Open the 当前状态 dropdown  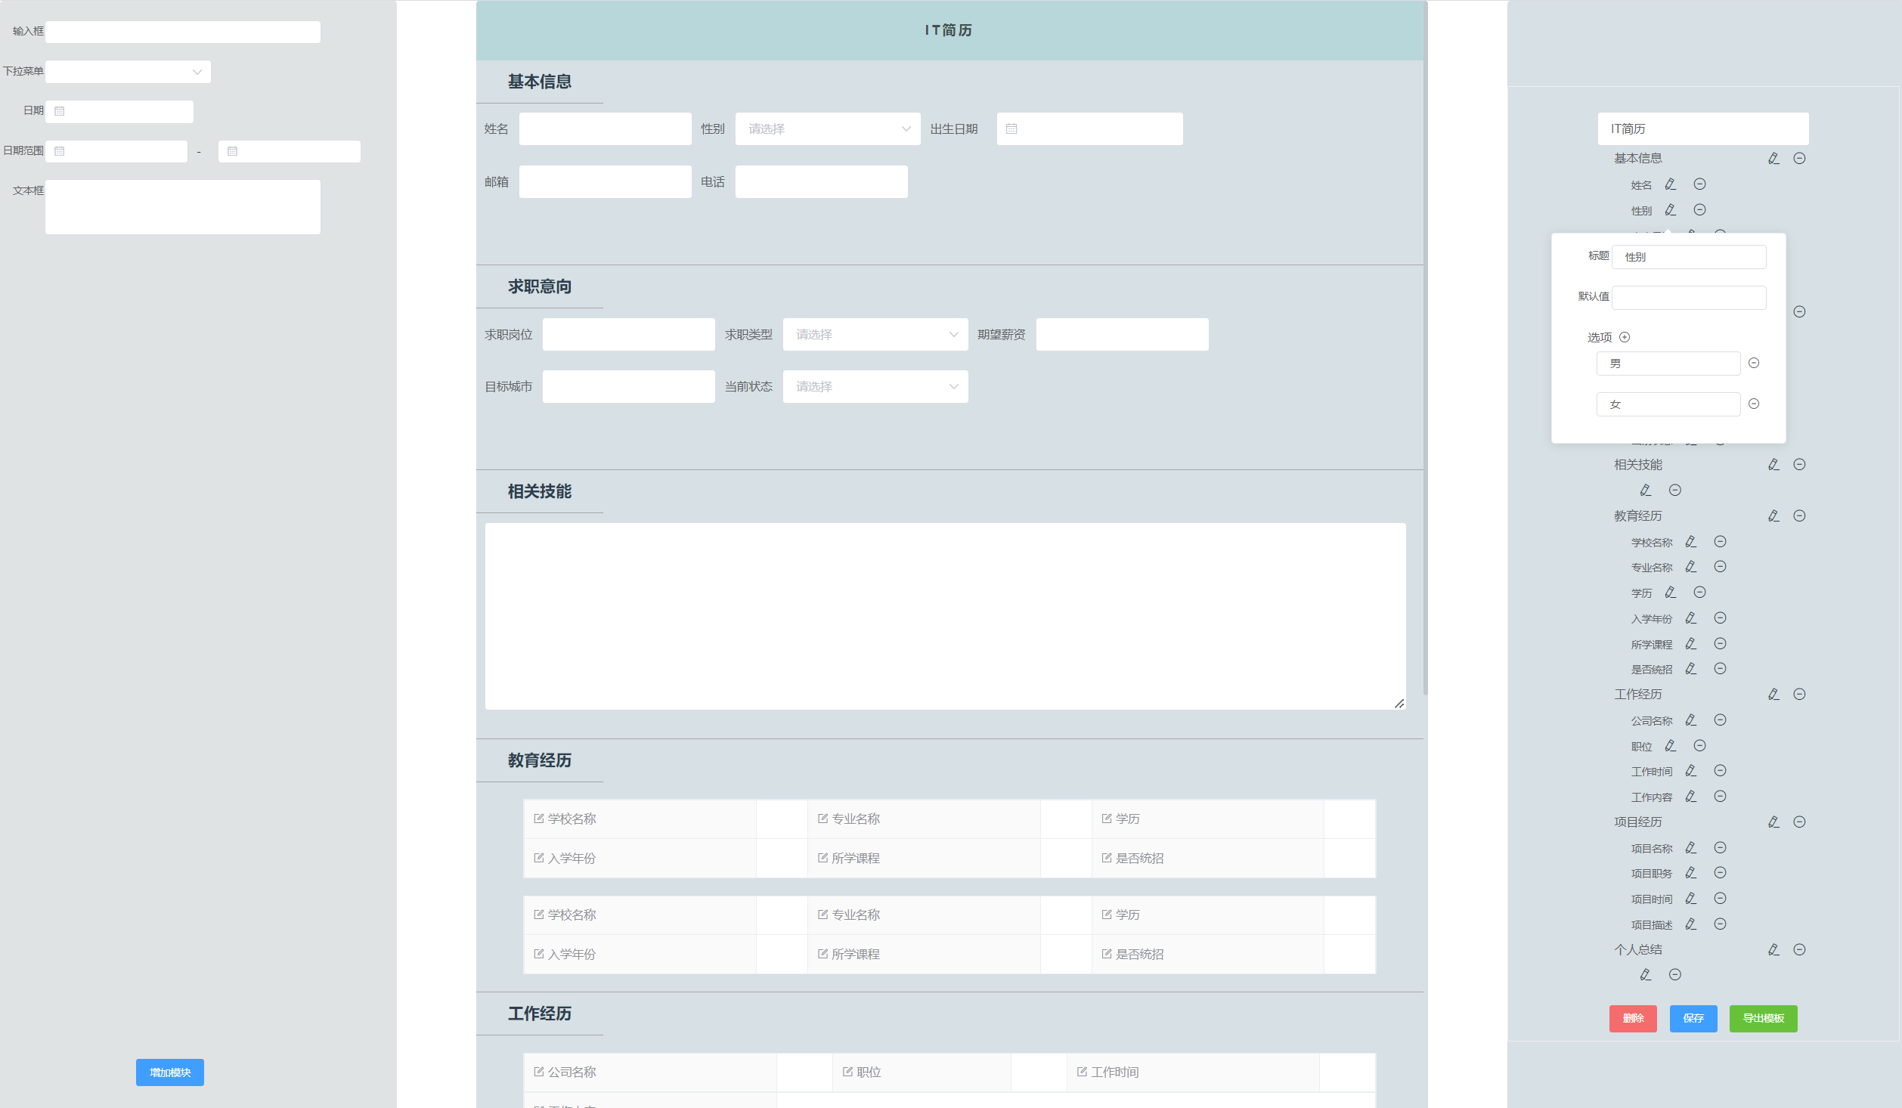[875, 386]
